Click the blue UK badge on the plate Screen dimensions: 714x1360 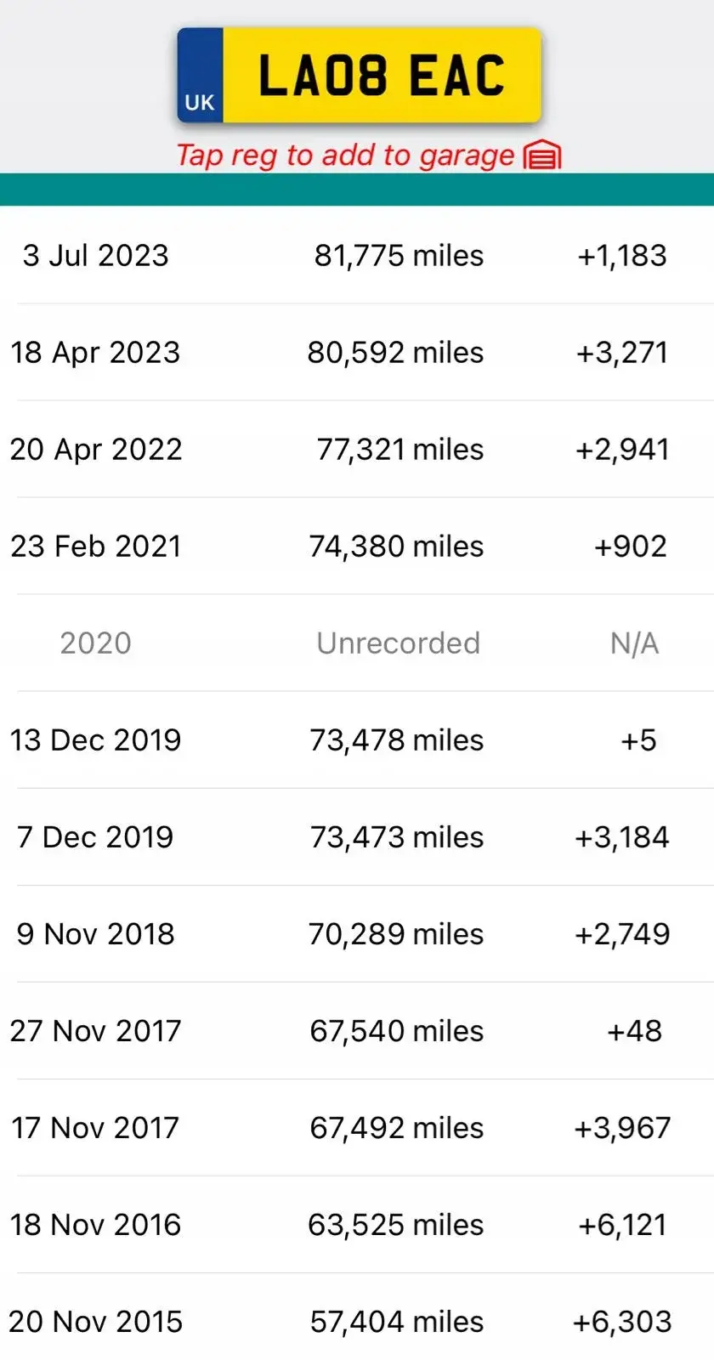[x=200, y=75]
